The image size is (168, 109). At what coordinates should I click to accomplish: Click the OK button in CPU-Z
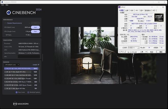point(161,52)
